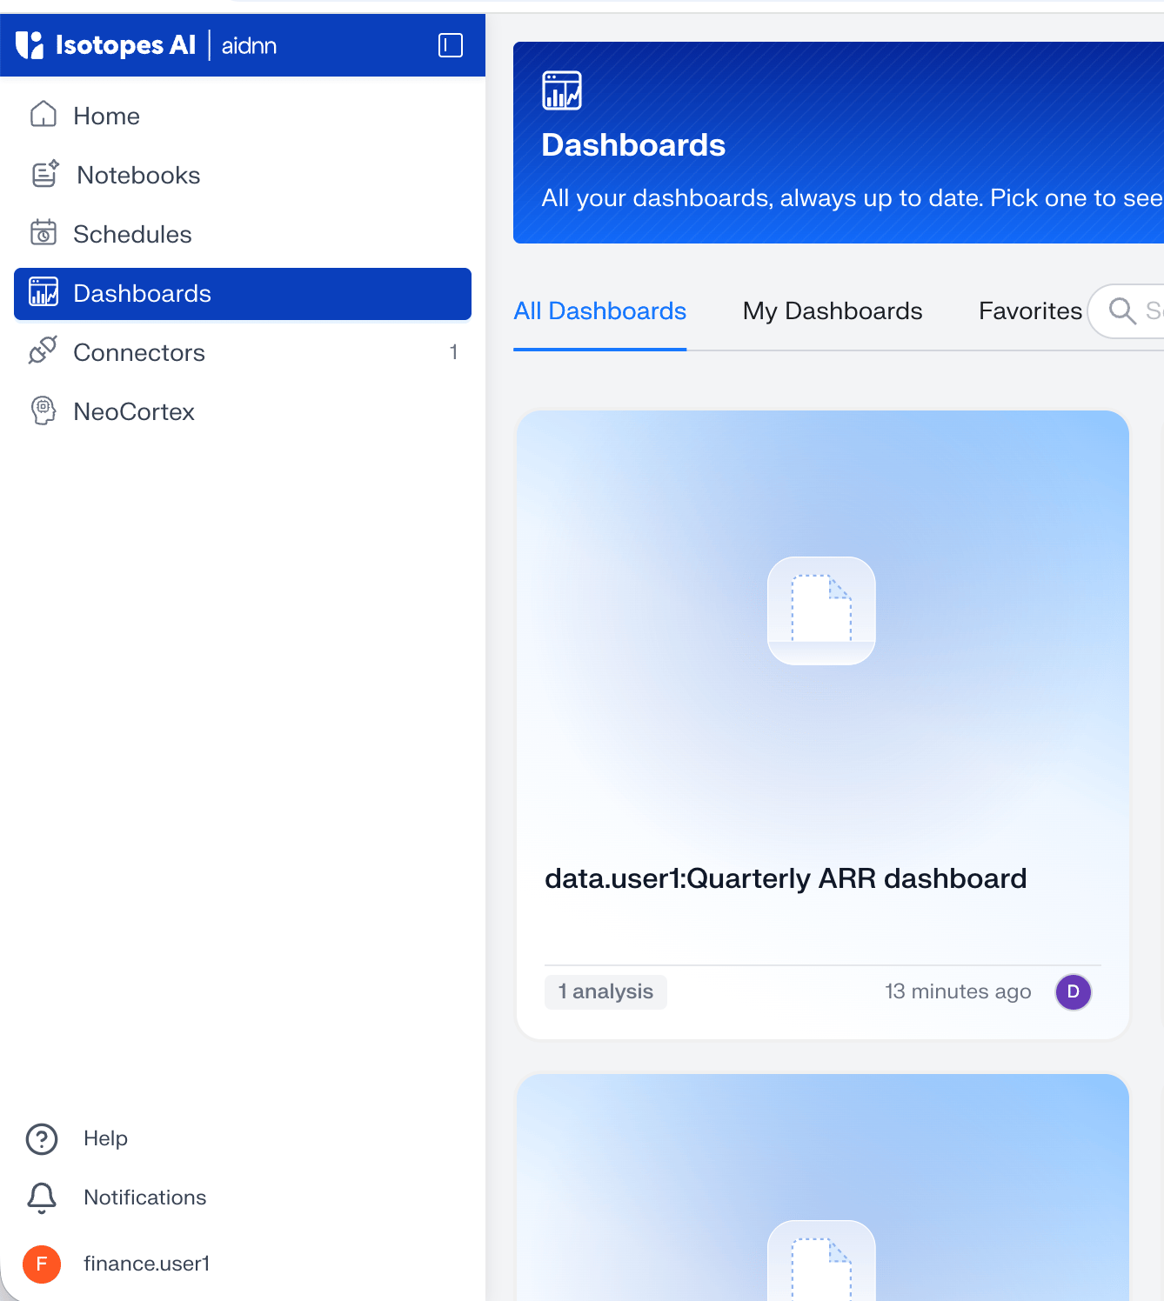The image size is (1164, 1301).
Task: Click the search magnifier icon
Action: [1122, 310]
